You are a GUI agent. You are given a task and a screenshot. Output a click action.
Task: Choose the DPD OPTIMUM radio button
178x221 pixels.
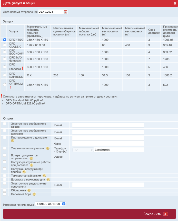point(5,85)
